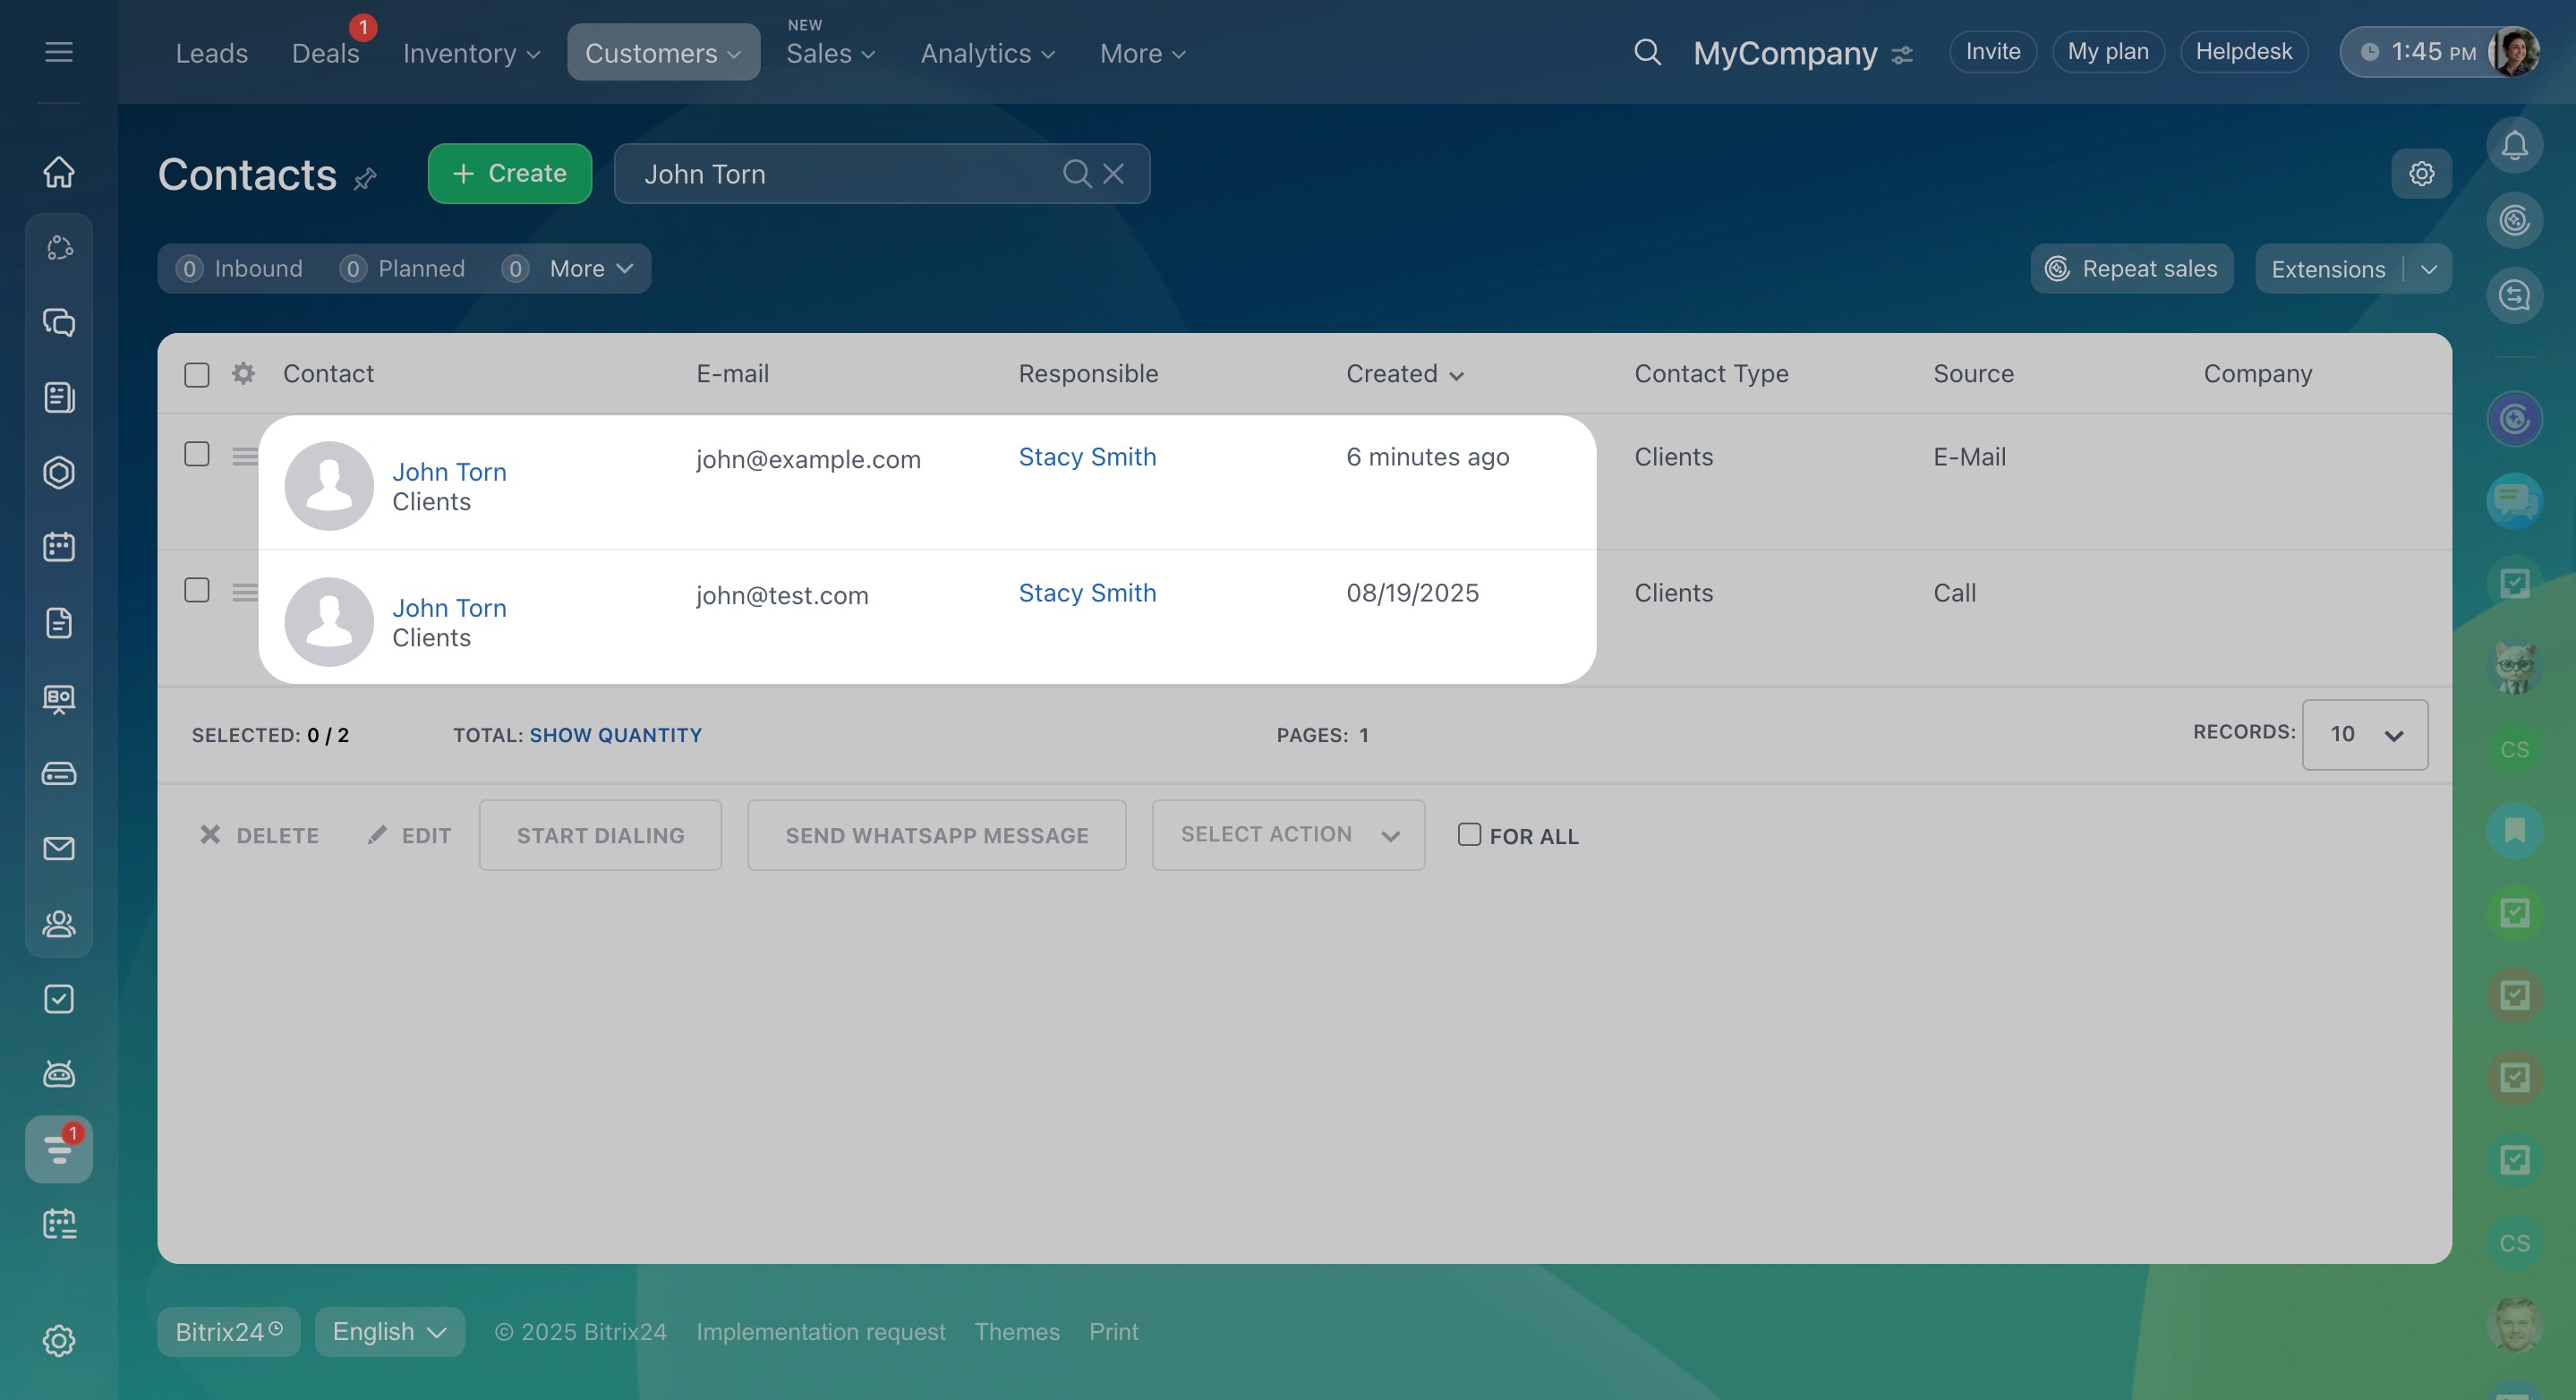Screen dimensions: 2576x1400
Task: Expand the Select Action dropdown
Action: [1288, 835]
